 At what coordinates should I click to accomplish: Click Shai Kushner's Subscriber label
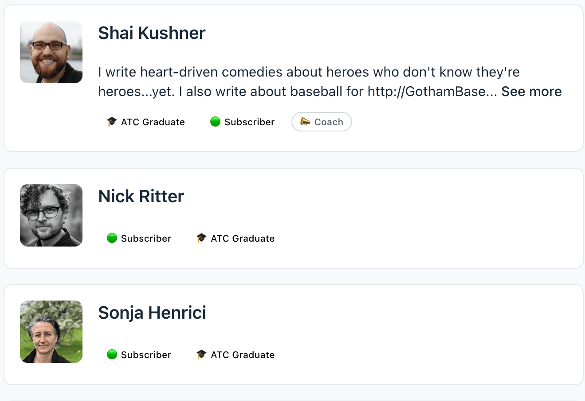point(249,122)
